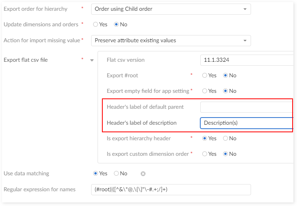Viewport: 297px width, 206px height.
Task: Clear the Use data matching selection icon
Action: coord(143,174)
